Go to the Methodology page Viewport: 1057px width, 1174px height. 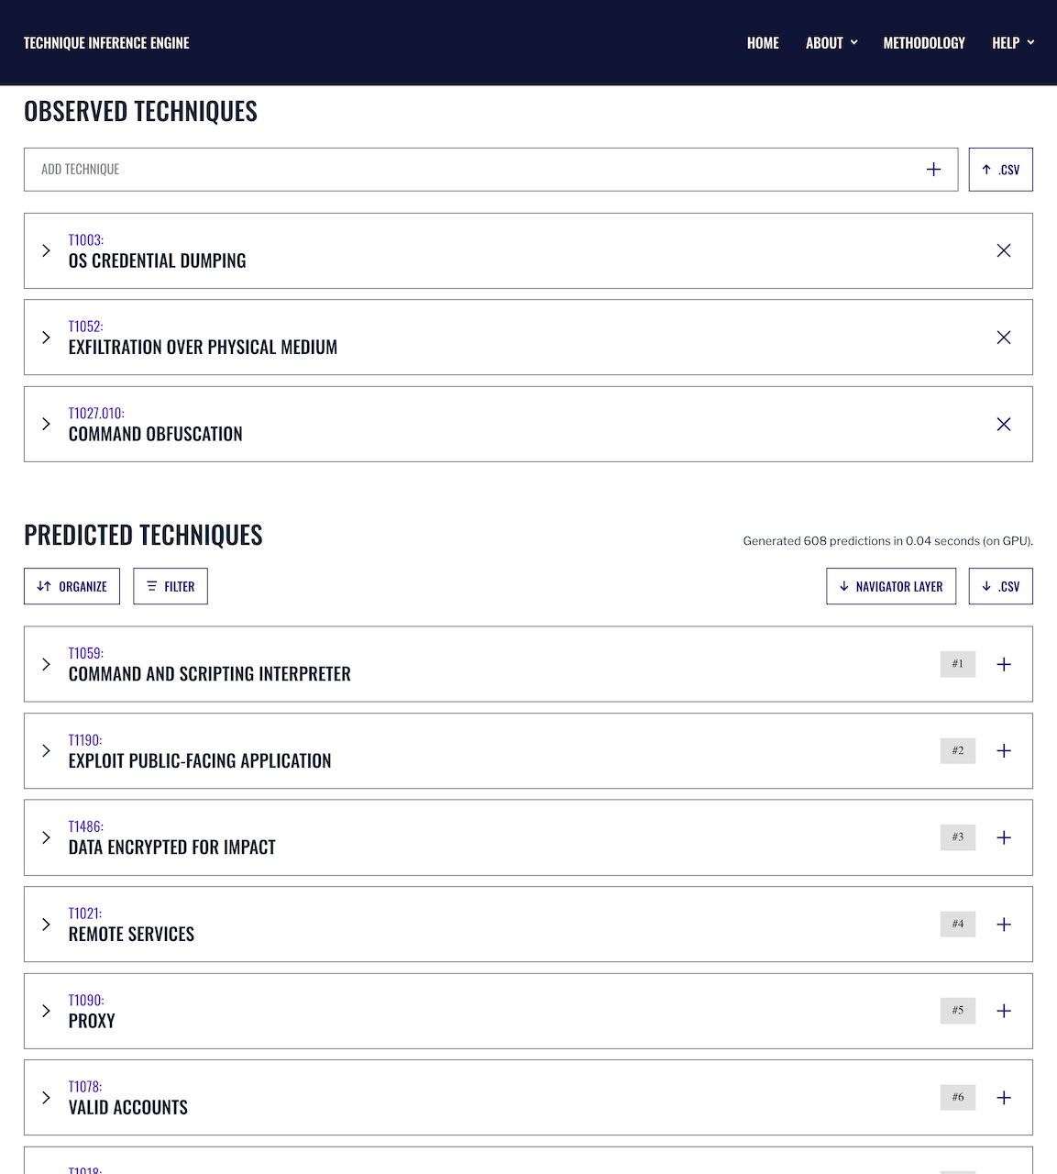pyautogui.click(x=924, y=43)
